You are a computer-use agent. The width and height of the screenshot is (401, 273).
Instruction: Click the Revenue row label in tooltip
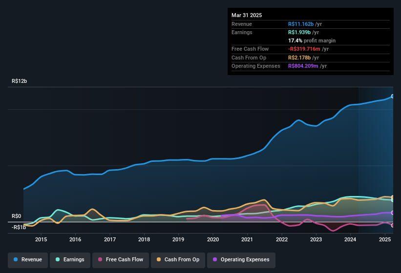[242, 24]
